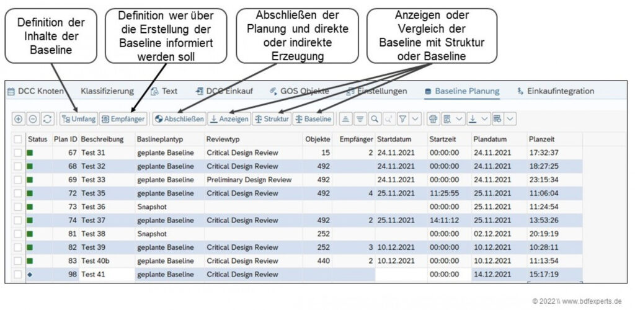Click the remove row minus icon
Image resolution: width=635 pixels, height=310 pixels.
[x=33, y=119]
